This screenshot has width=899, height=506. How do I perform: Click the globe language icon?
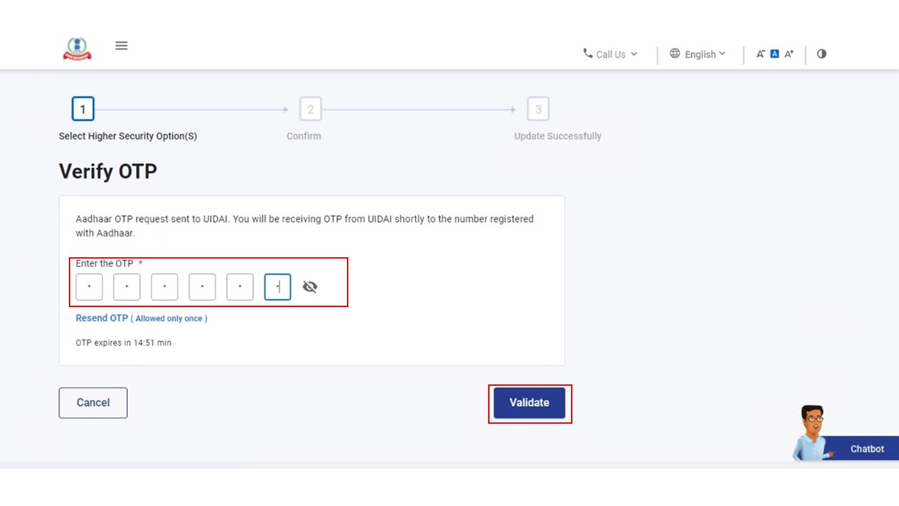[x=675, y=53]
